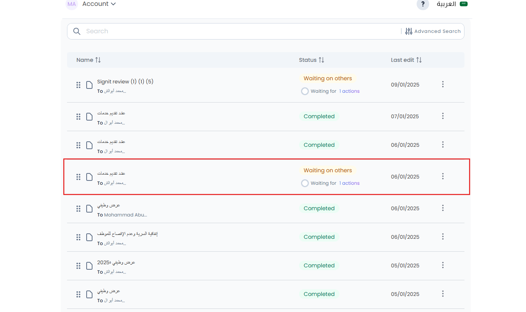Expand the Account dropdown
Screen dimensions: 526x312
(x=99, y=4)
